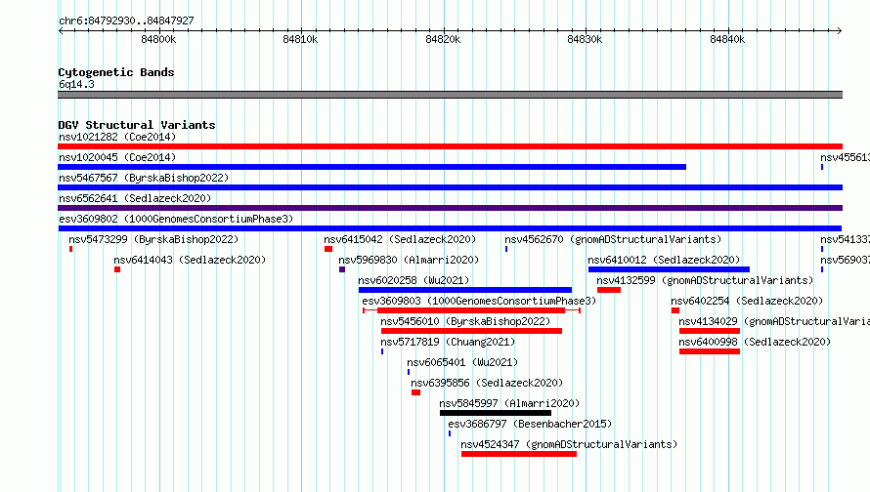Click the DGV Structural Variants track title

point(137,125)
